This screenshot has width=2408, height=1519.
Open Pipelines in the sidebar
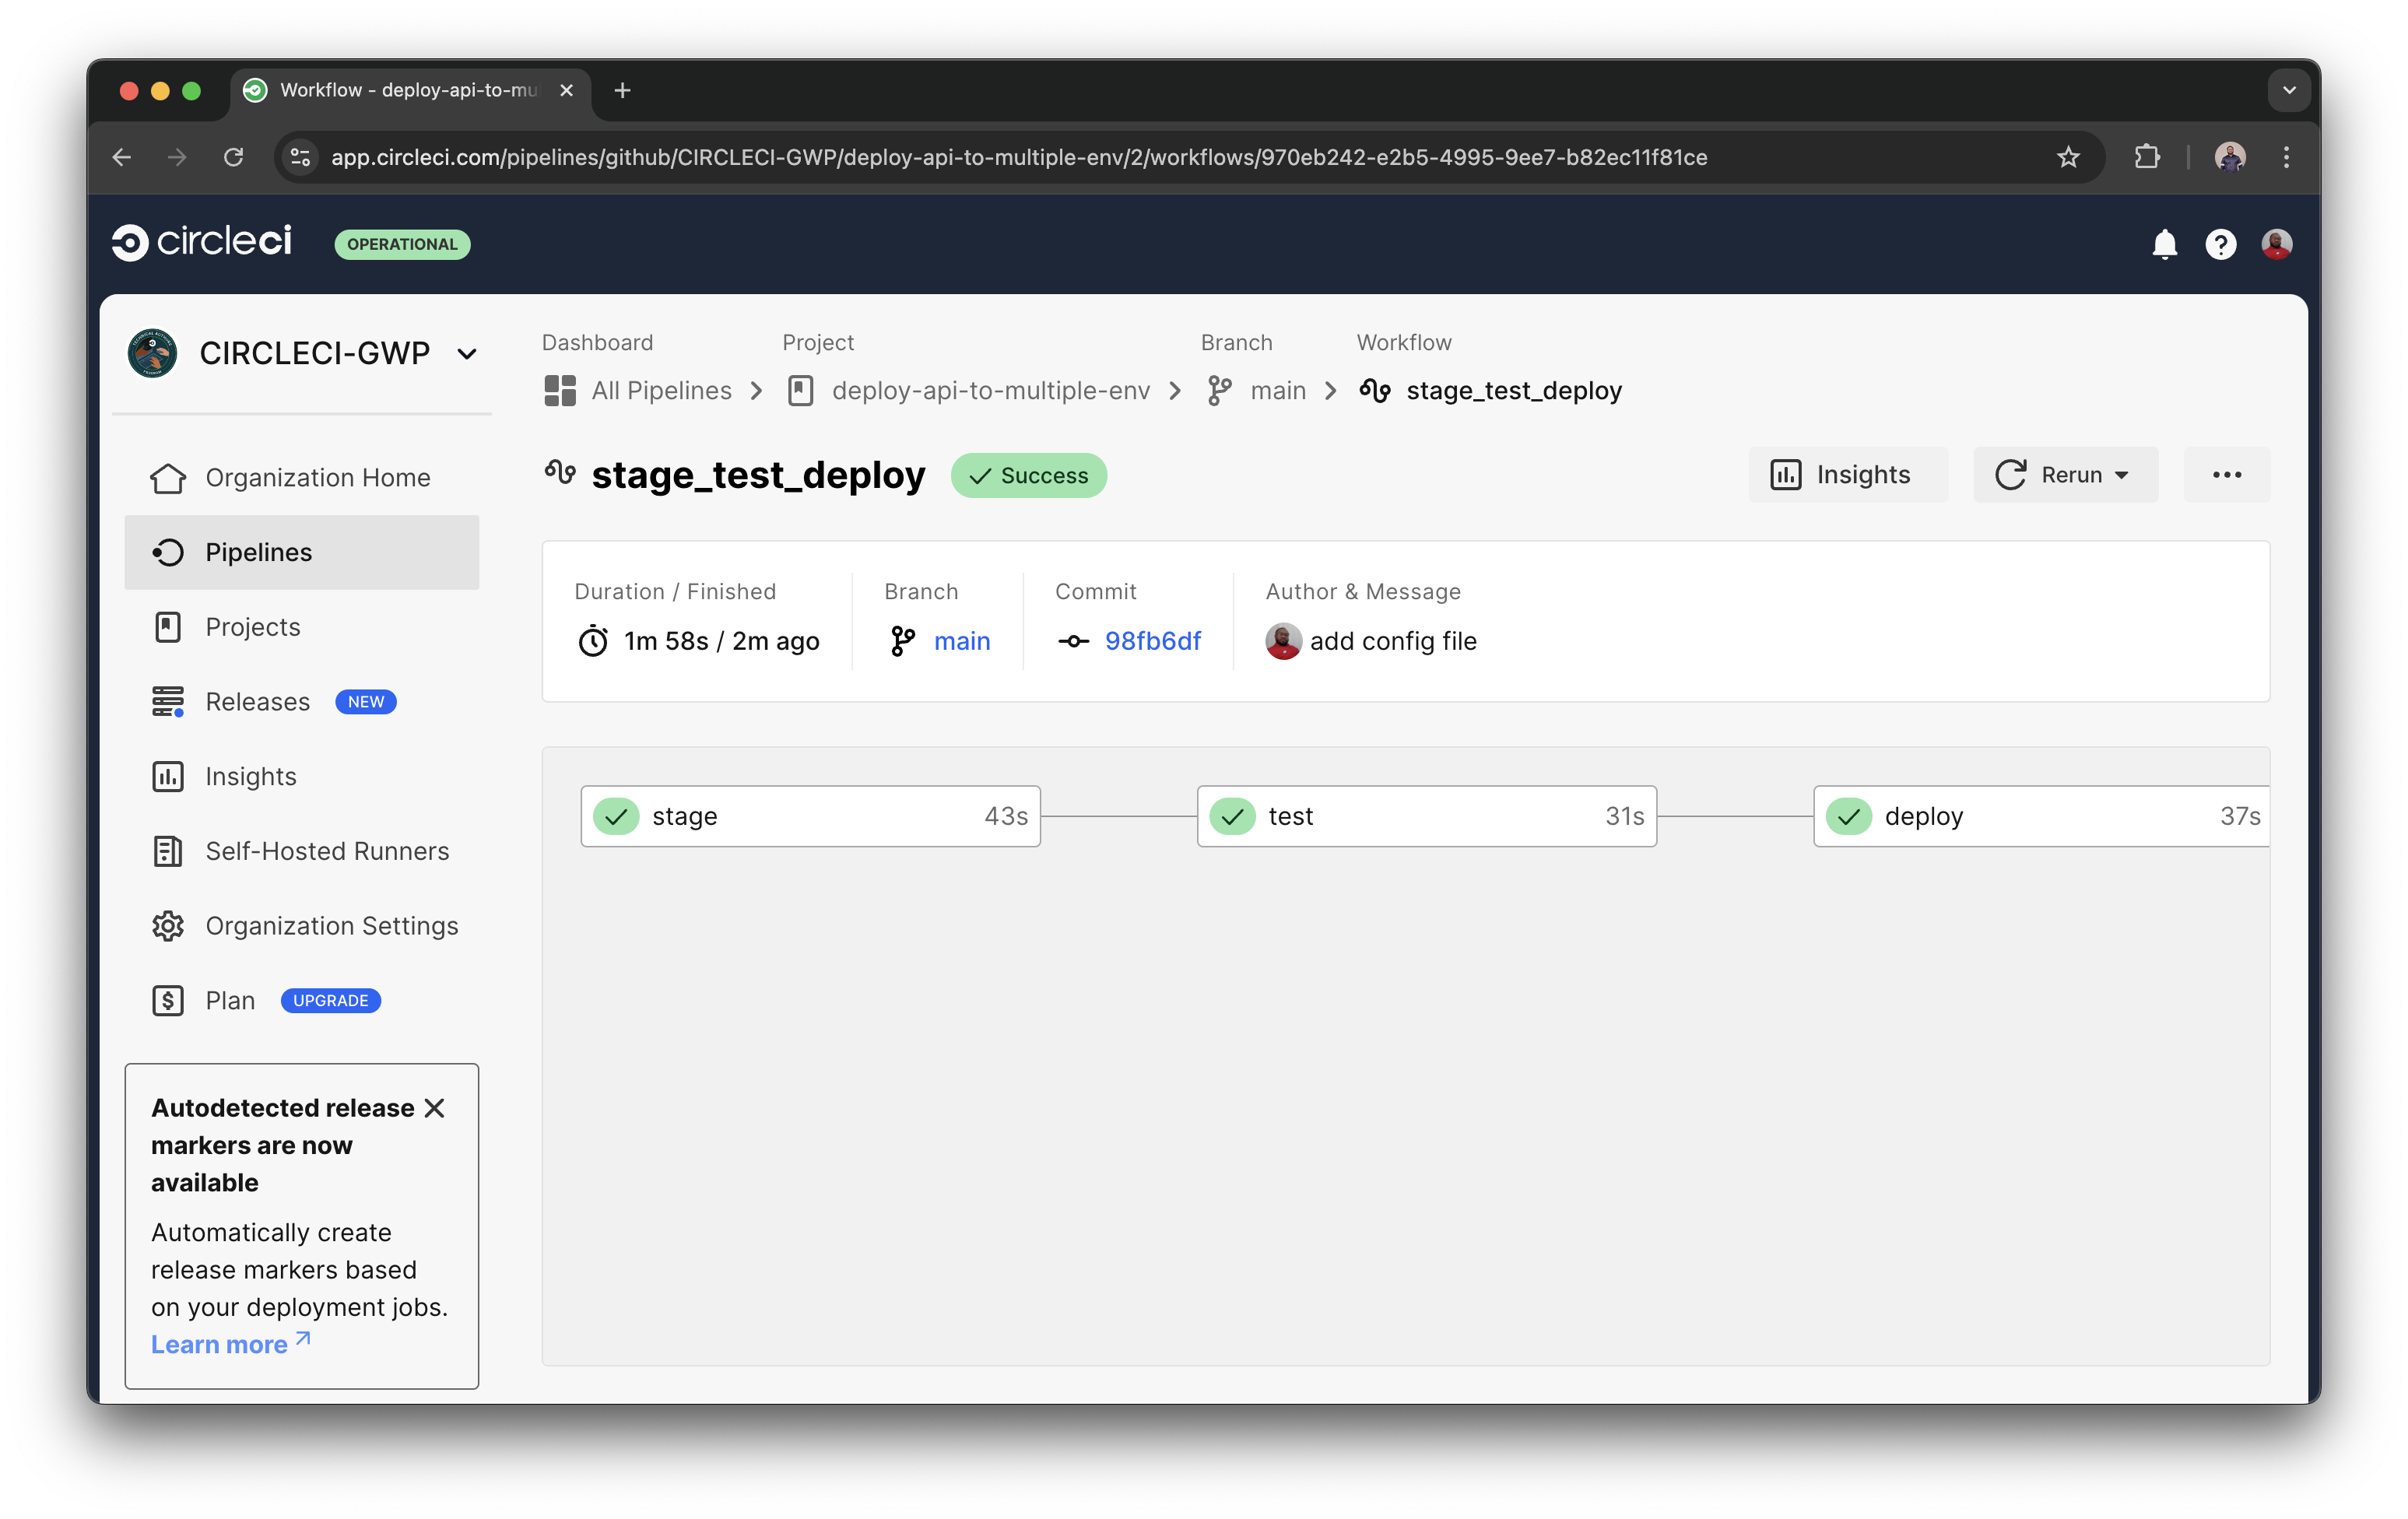(301, 552)
